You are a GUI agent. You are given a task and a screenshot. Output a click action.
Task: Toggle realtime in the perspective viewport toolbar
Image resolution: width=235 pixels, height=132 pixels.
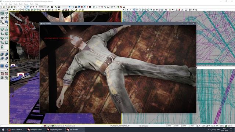17,10
